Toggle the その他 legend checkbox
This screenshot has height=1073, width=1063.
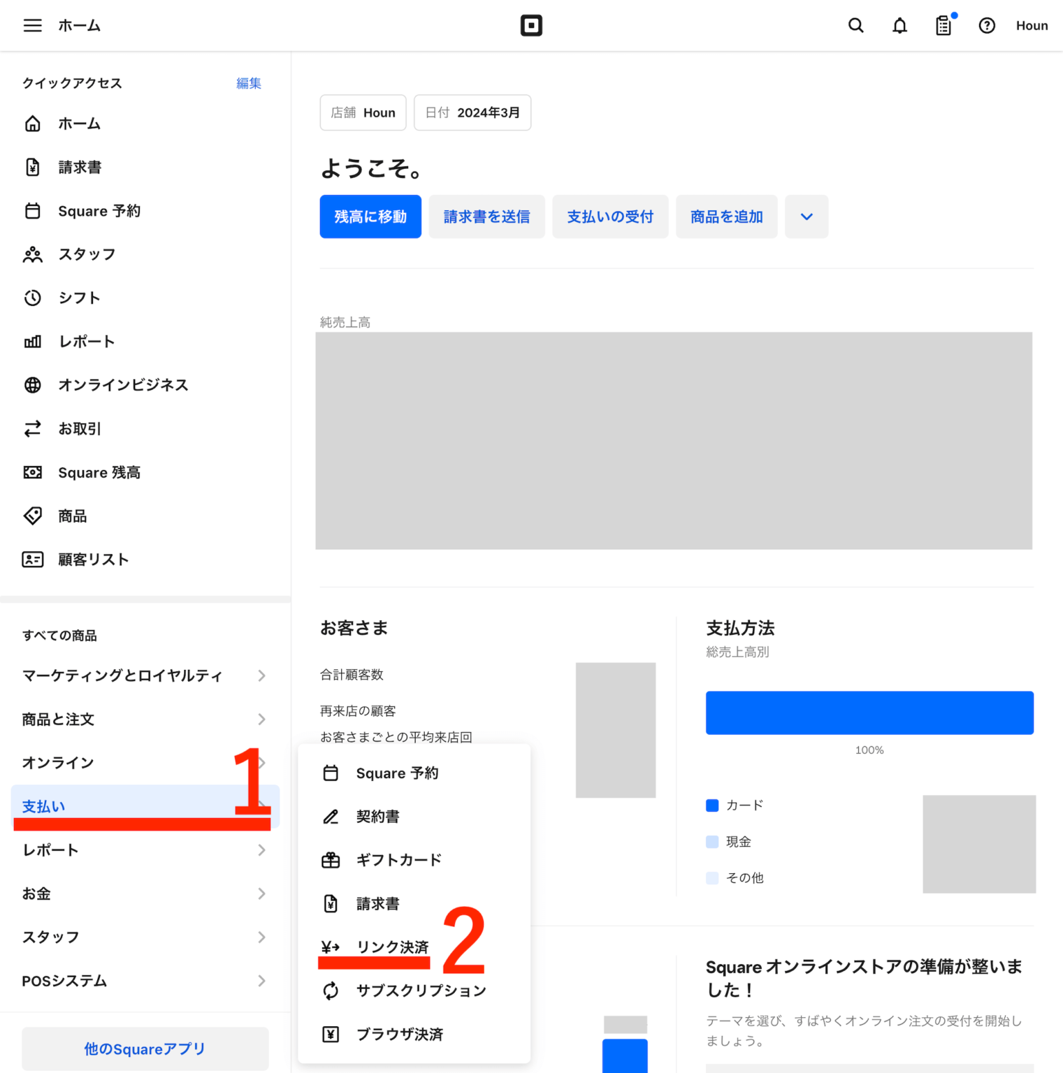712,877
